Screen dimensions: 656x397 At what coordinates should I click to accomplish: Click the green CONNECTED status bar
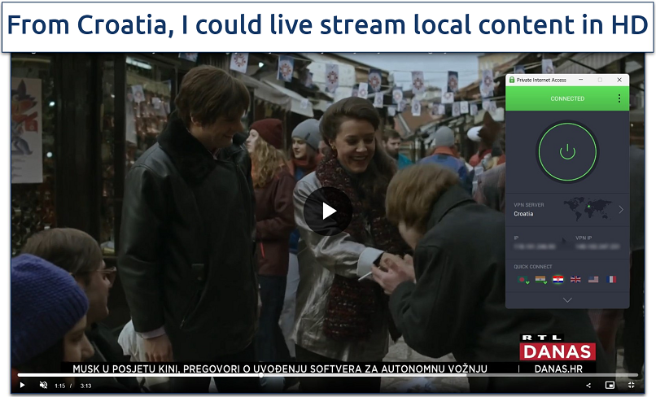[567, 98]
